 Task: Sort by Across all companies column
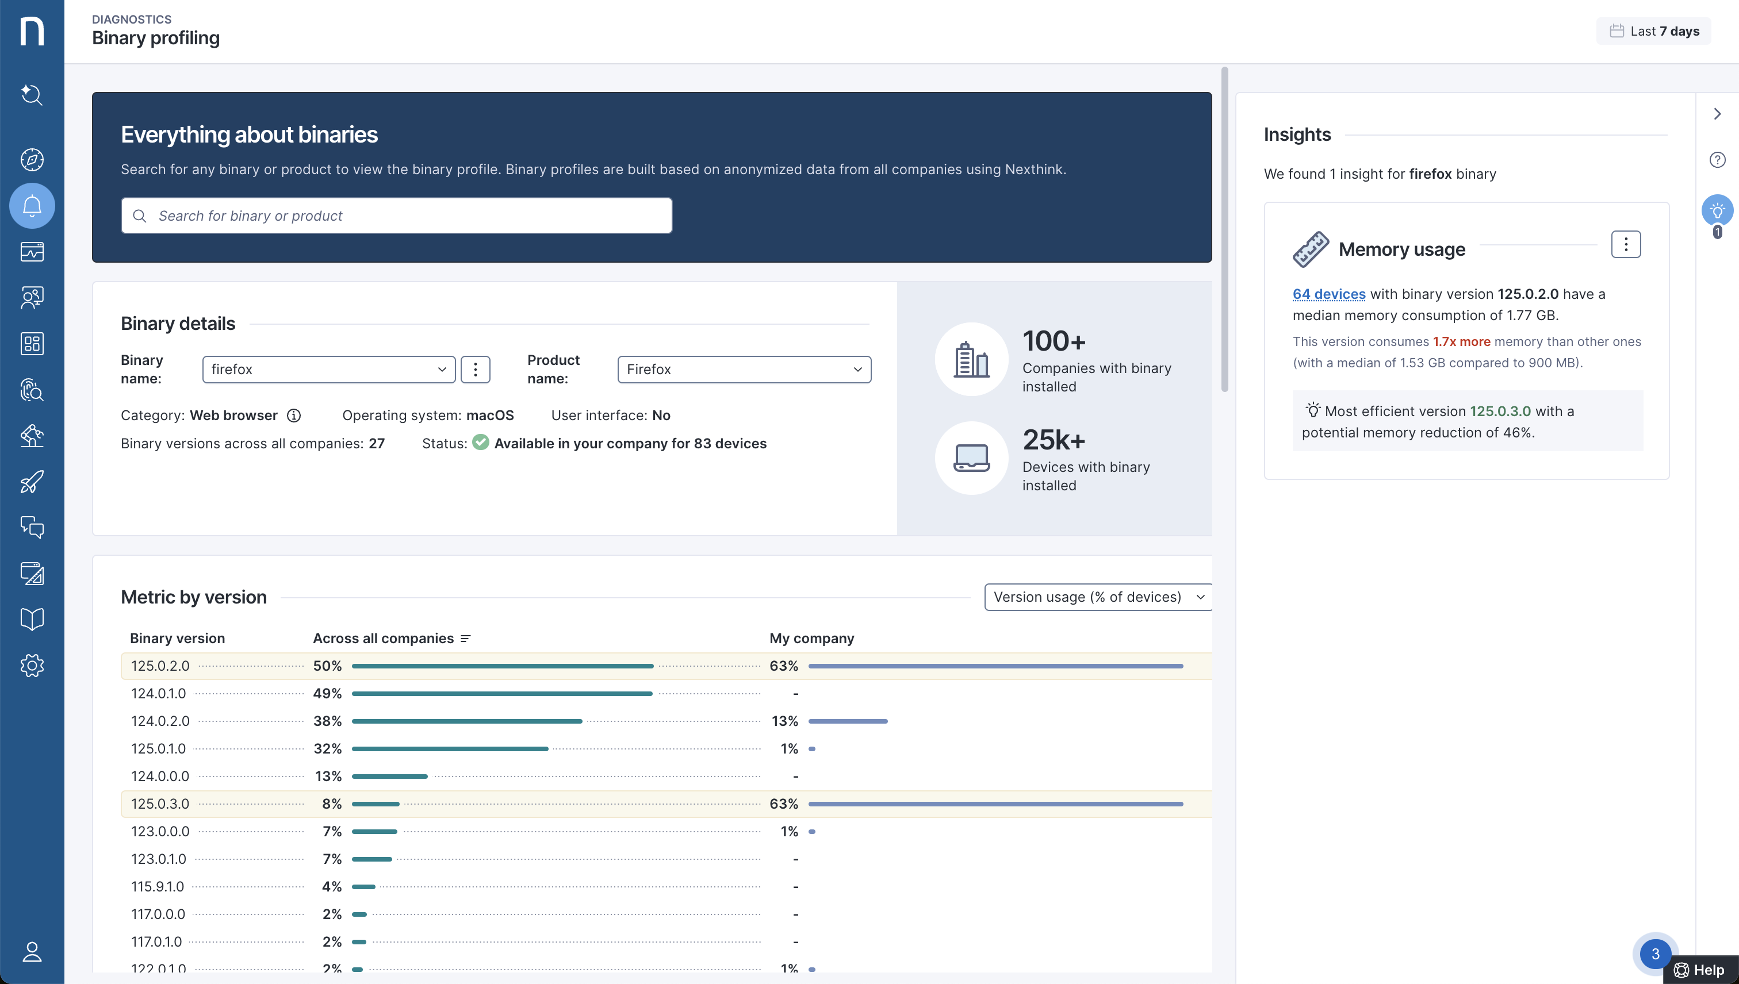(465, 639)
